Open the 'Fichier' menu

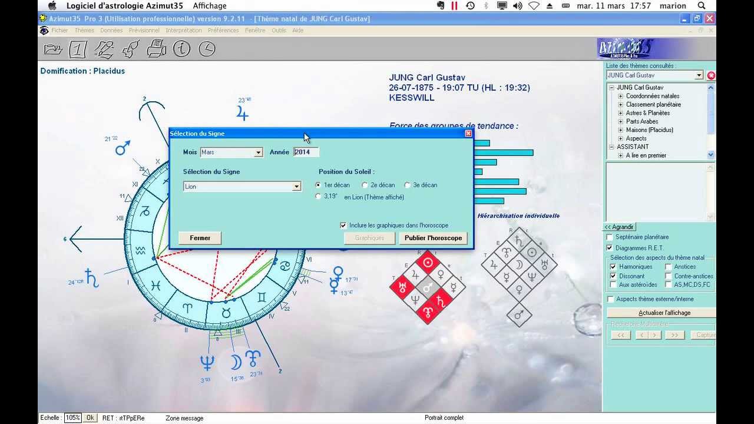pyautogui.click(x=59, y=30)
